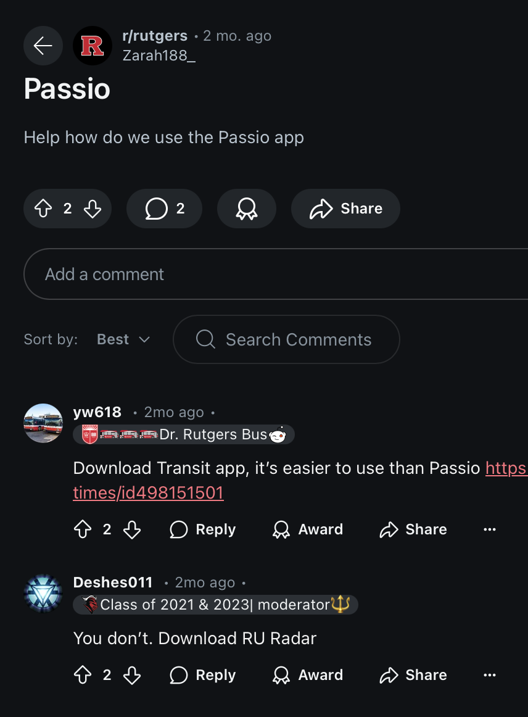The width and height of the screenshot is (528, 717).
Task: Give an award to the post
Action: click(x=246, y=209)
